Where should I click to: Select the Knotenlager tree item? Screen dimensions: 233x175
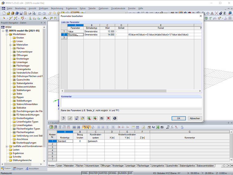pos(23,59)
